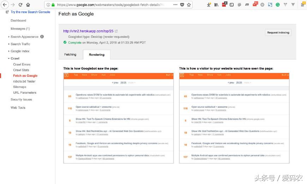Go to browser home icon
307x184 pixels.
28,5
